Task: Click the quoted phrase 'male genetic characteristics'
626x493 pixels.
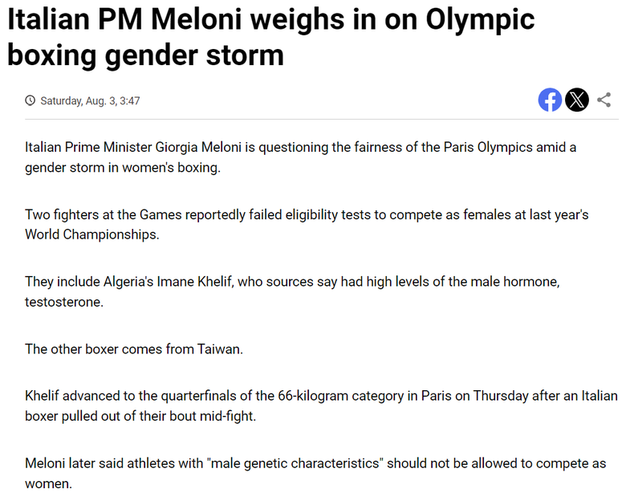Action: point(295,463)
